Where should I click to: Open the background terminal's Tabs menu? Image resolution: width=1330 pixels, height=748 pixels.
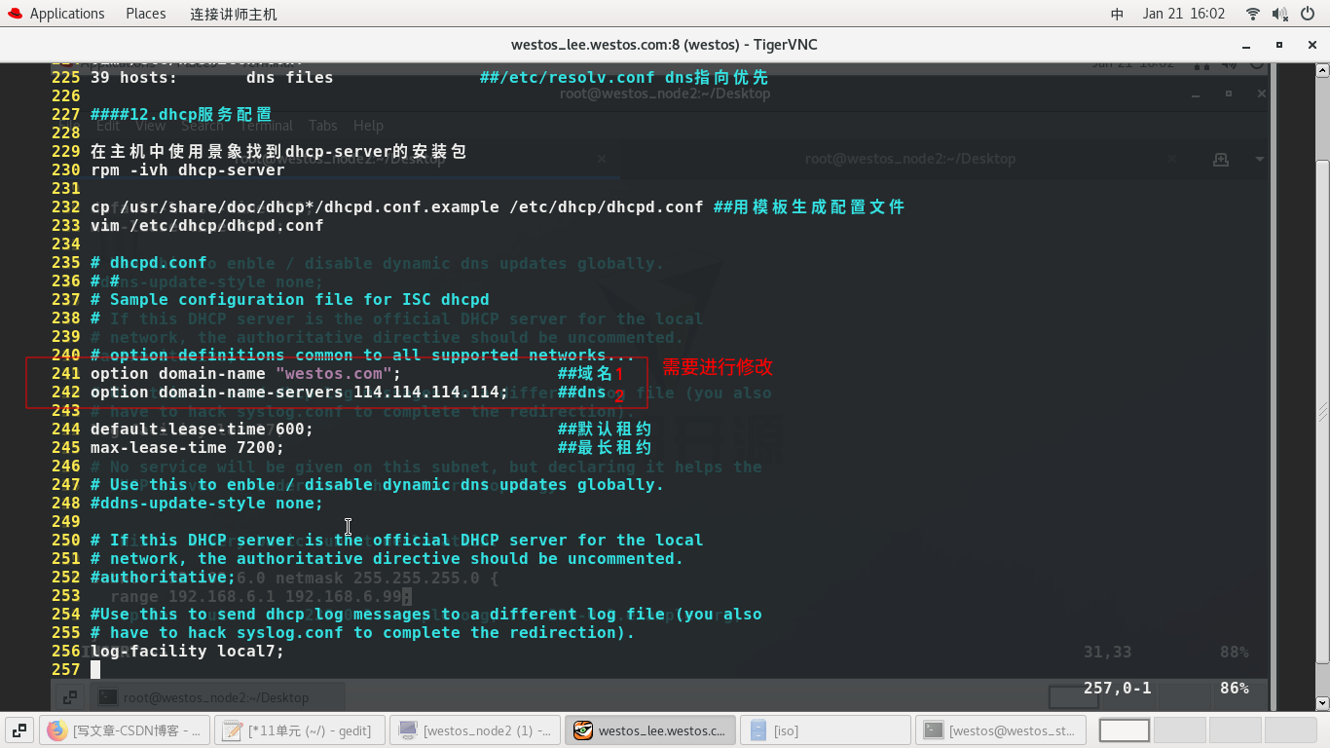[323, 126]
